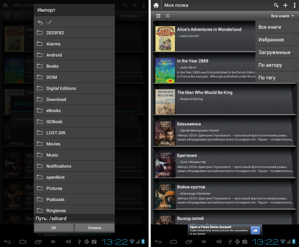Viewport: 299px width, 247px height.
Task: Tap Android debug icon in right screen
Action: (237, 242)
